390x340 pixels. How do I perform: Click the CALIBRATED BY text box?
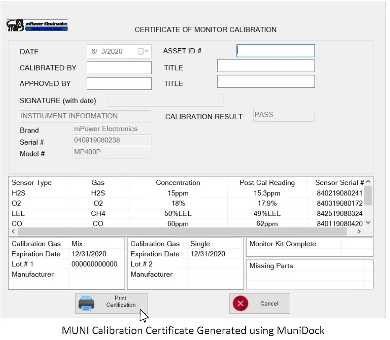click(x=119, y=67)
